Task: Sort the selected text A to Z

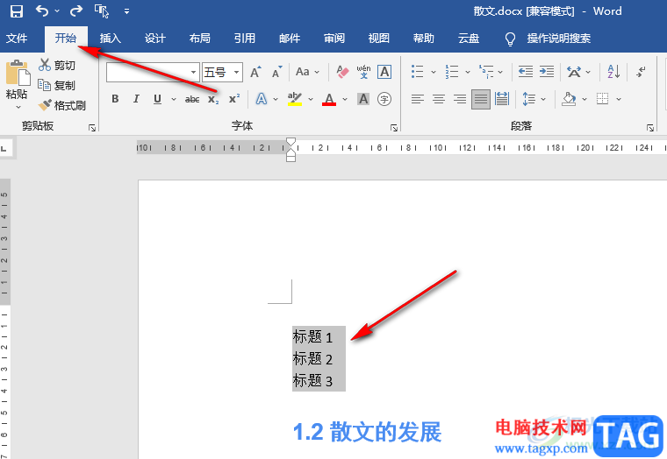Action: tap(613, 72)
